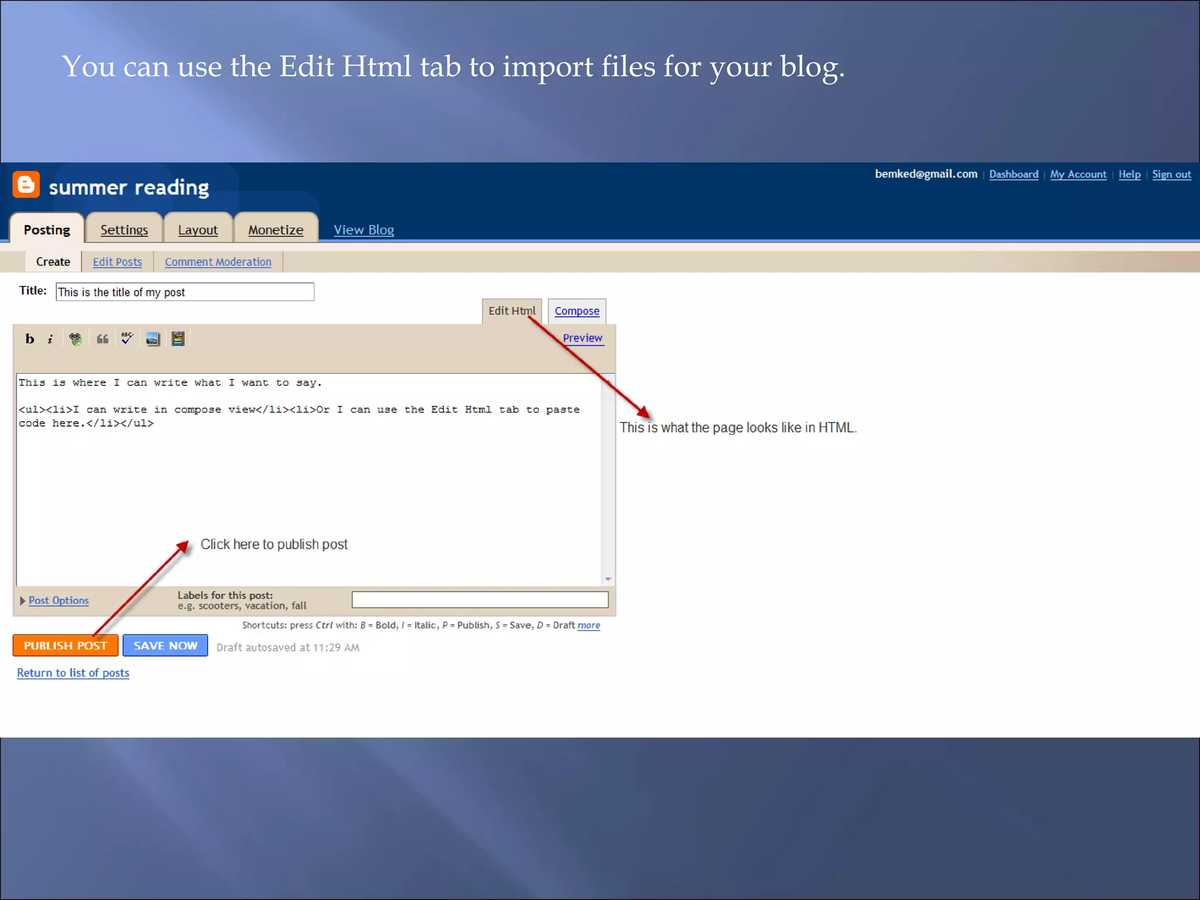
Task: Click the add image icon
Action: [x=152, y=339]
